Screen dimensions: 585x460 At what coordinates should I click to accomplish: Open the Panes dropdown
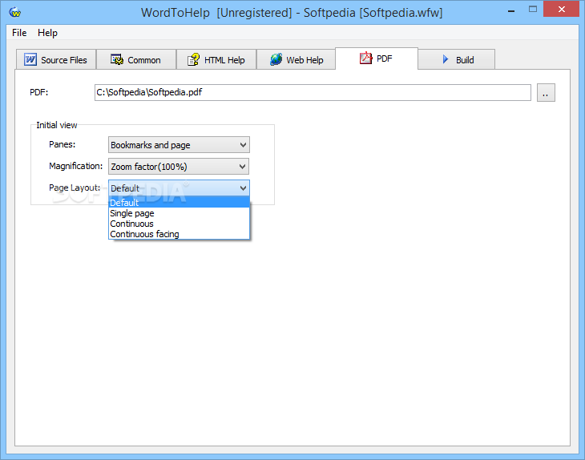click(179, 145)
